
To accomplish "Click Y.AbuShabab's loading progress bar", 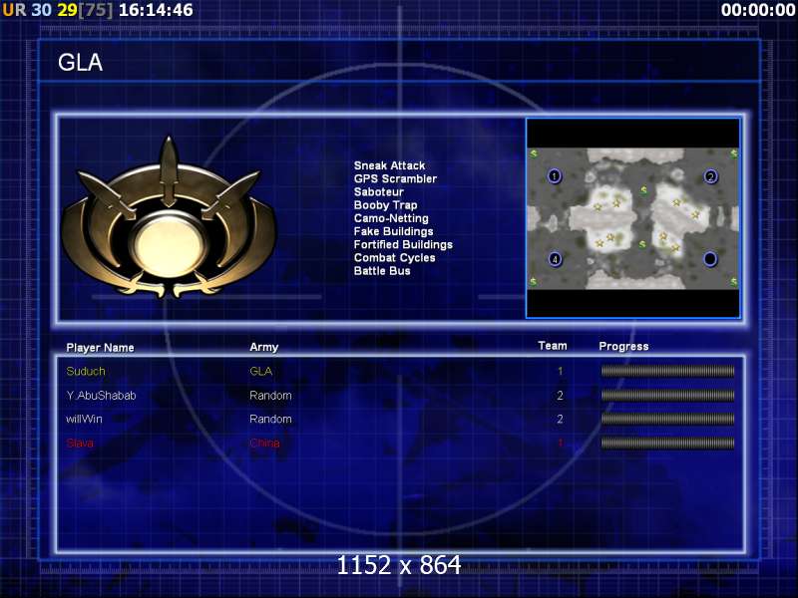I will [x=667, y=395].
